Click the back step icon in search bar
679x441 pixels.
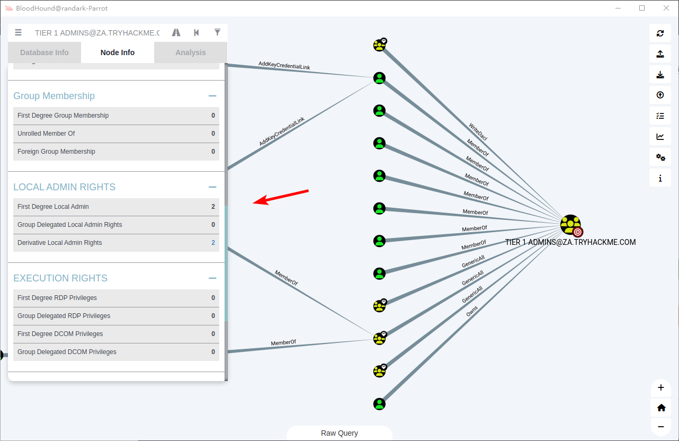196,32
